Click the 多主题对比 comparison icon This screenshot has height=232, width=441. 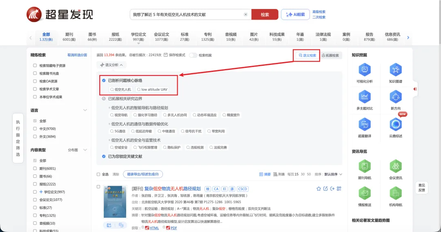[x=364, y=97]
